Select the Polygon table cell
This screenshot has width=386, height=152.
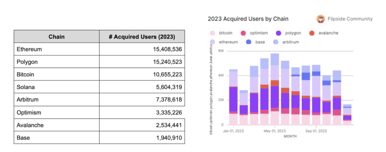coord(57,62)
